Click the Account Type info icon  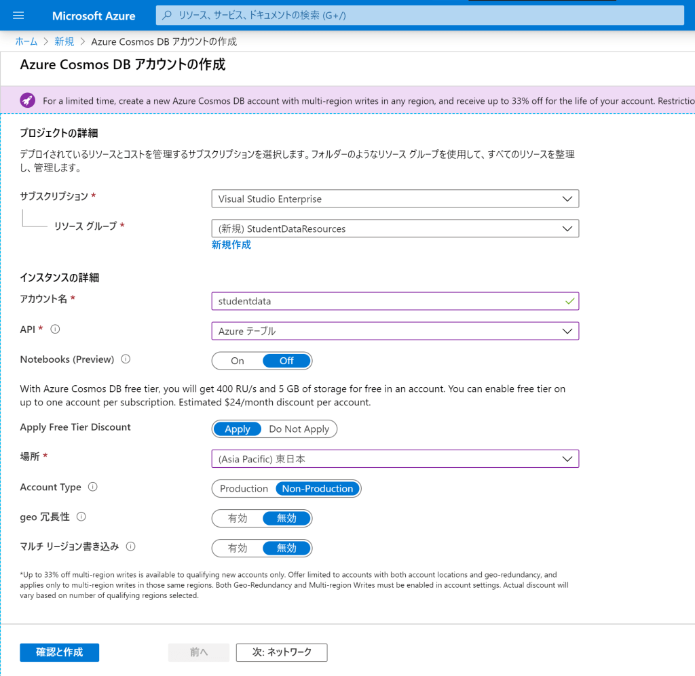click(93, 488)
